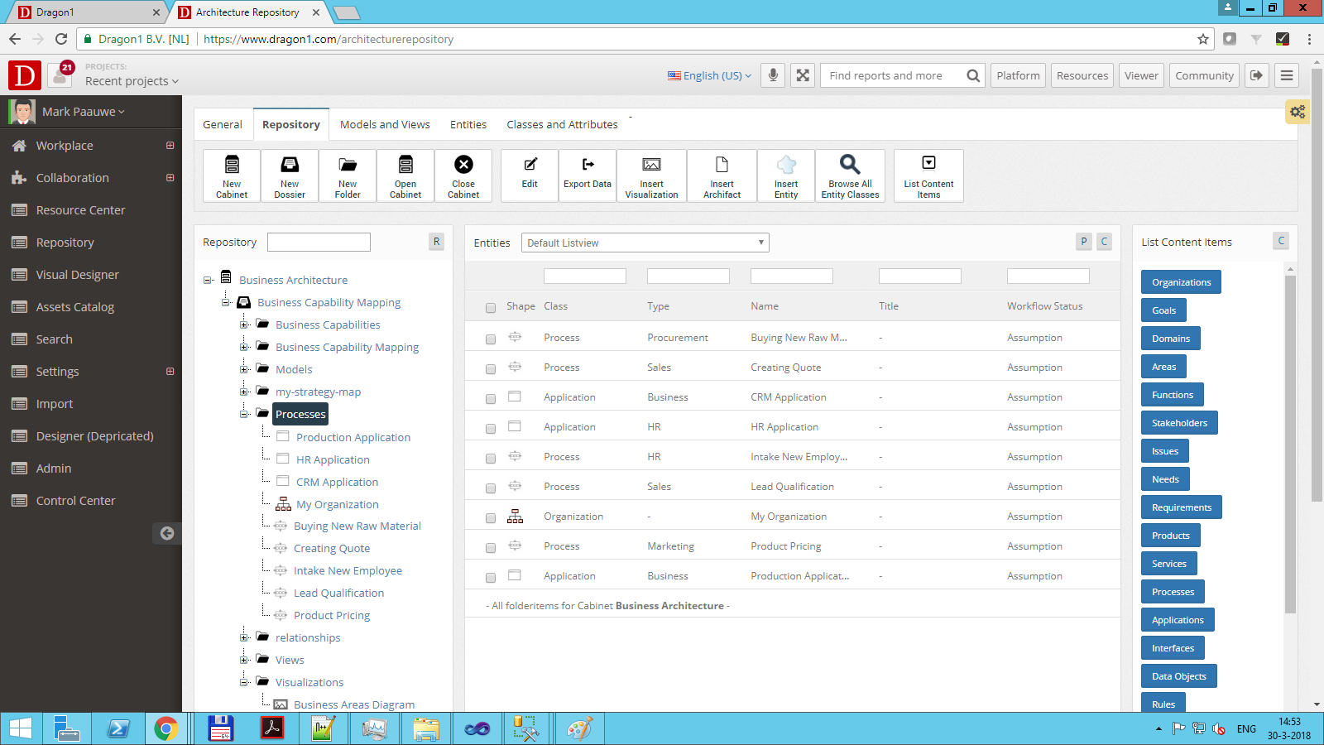The image size is (1324, 745).
Task: Open the Mark Paauwe user dropdown
Action: 83,112
